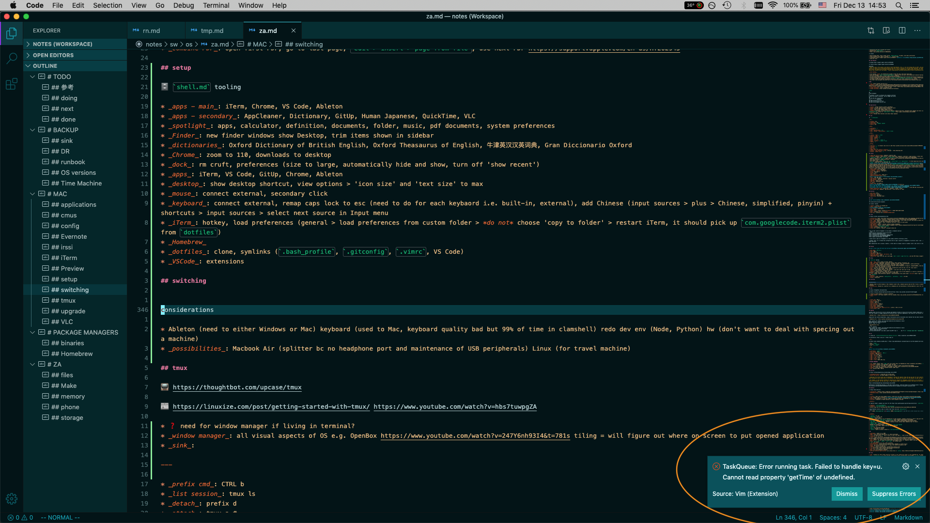Click the Suppress Errors button in the notification

click(x=893, y=493)
